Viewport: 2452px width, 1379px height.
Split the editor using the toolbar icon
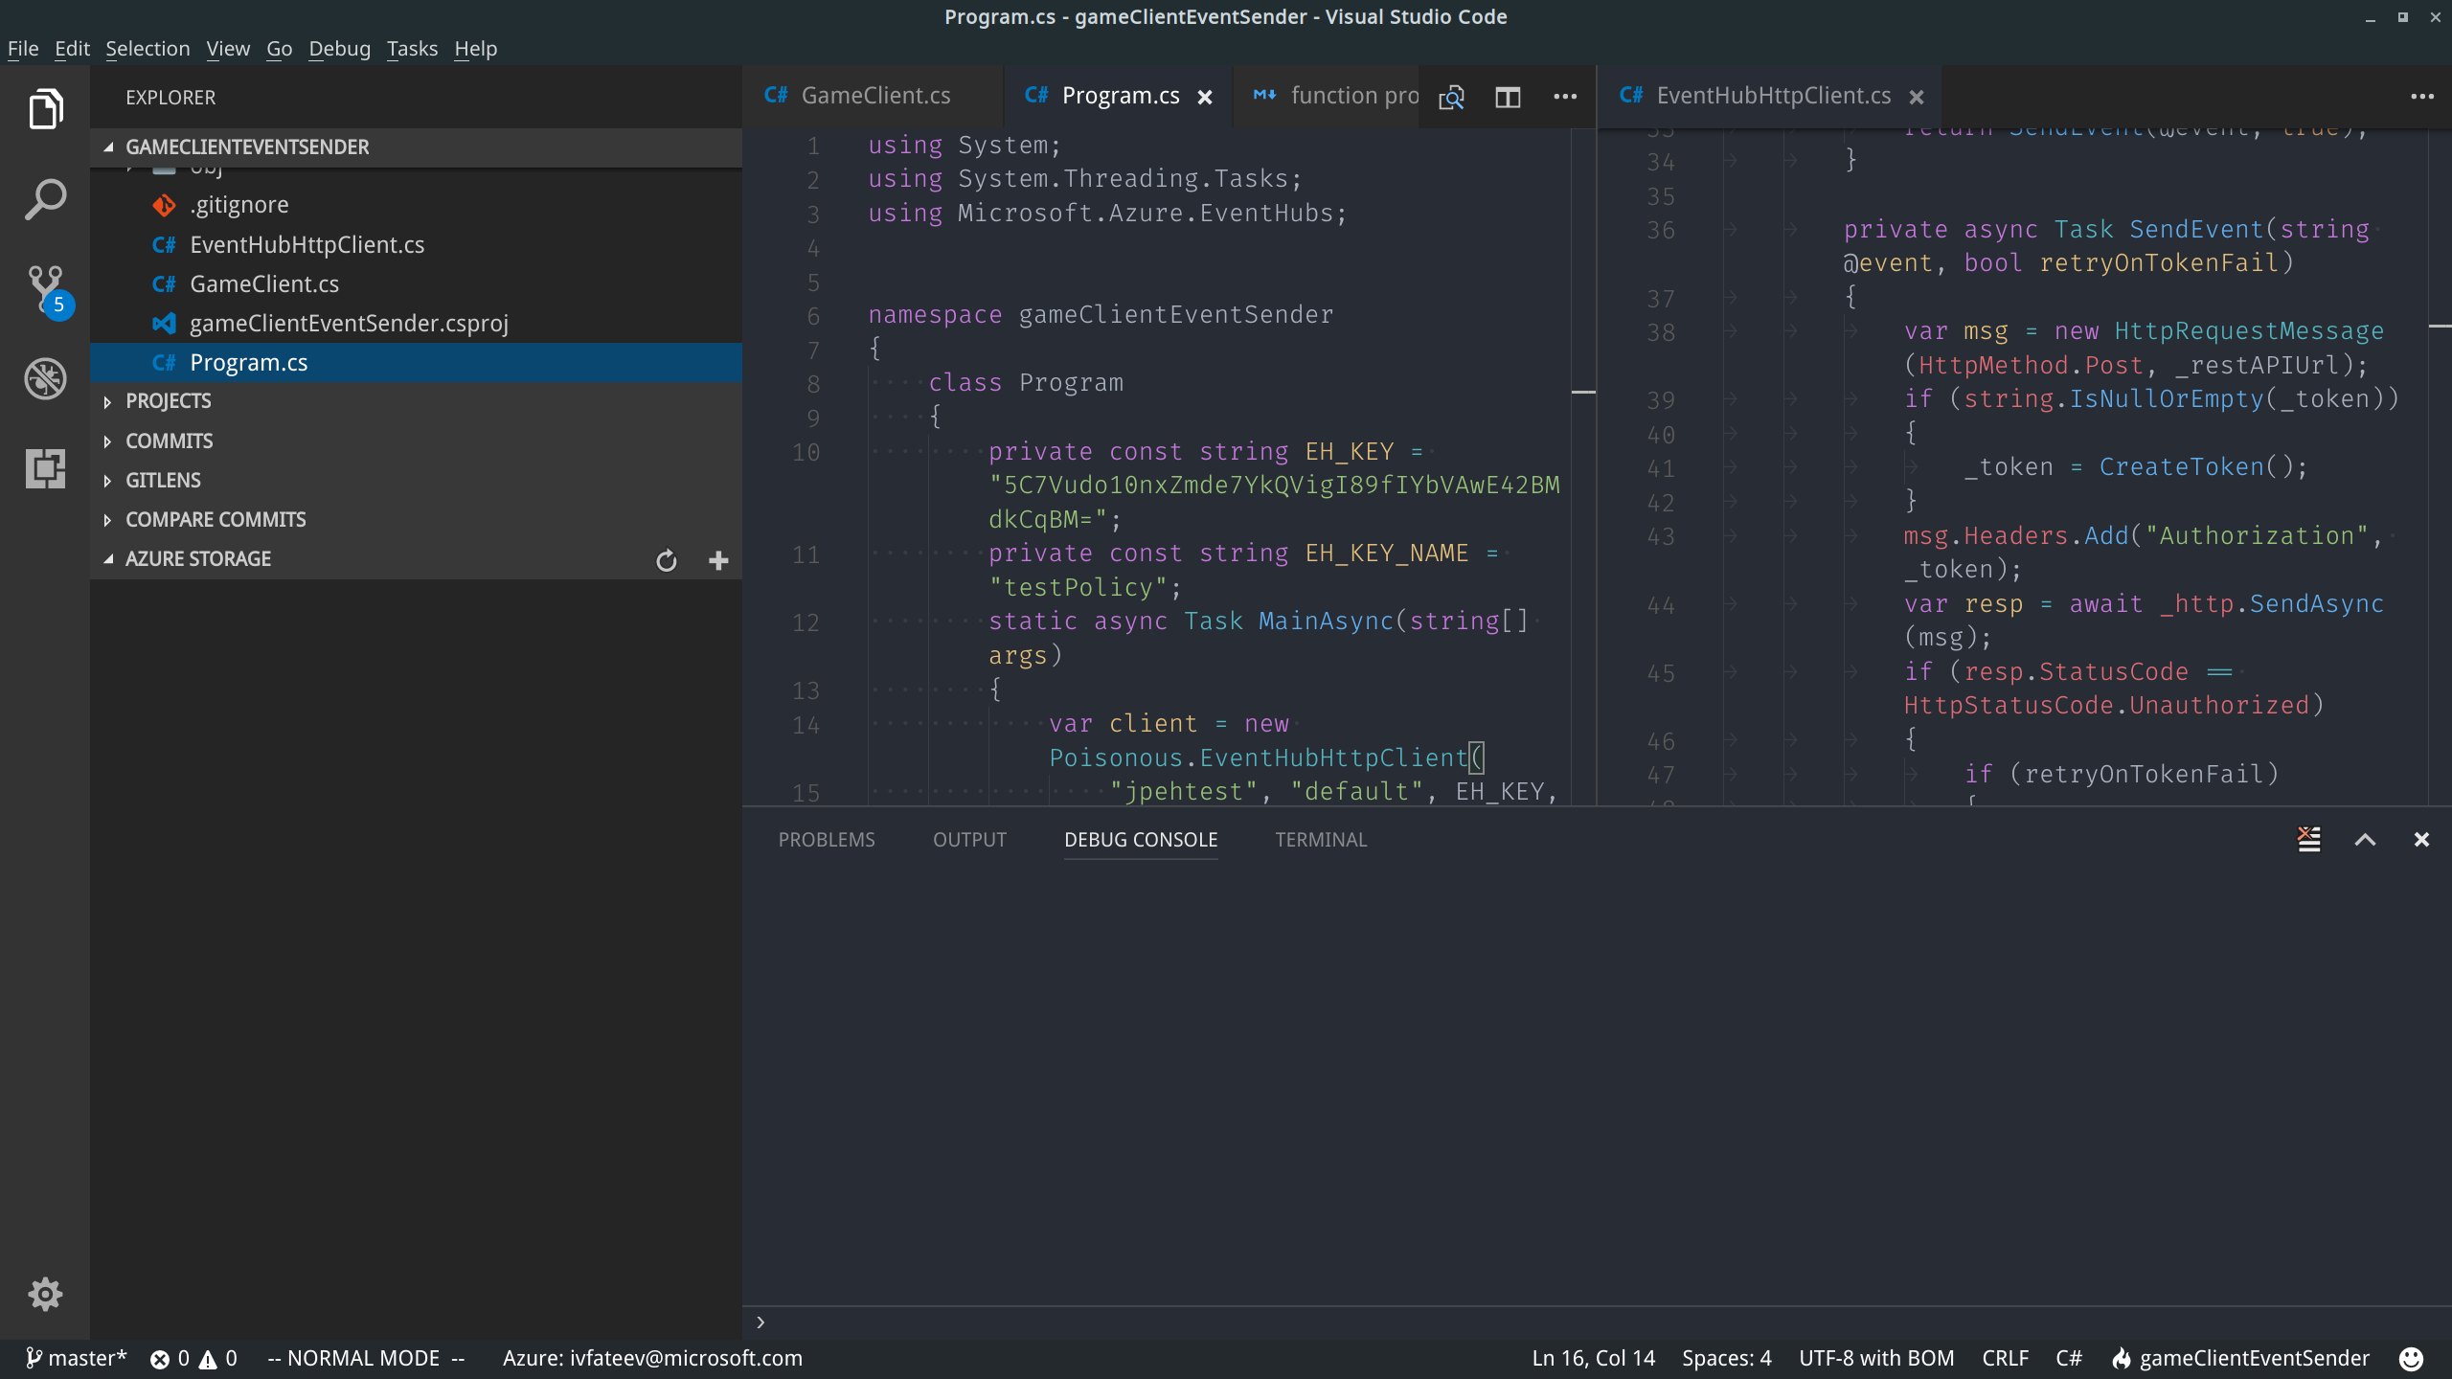point(1507,97)
